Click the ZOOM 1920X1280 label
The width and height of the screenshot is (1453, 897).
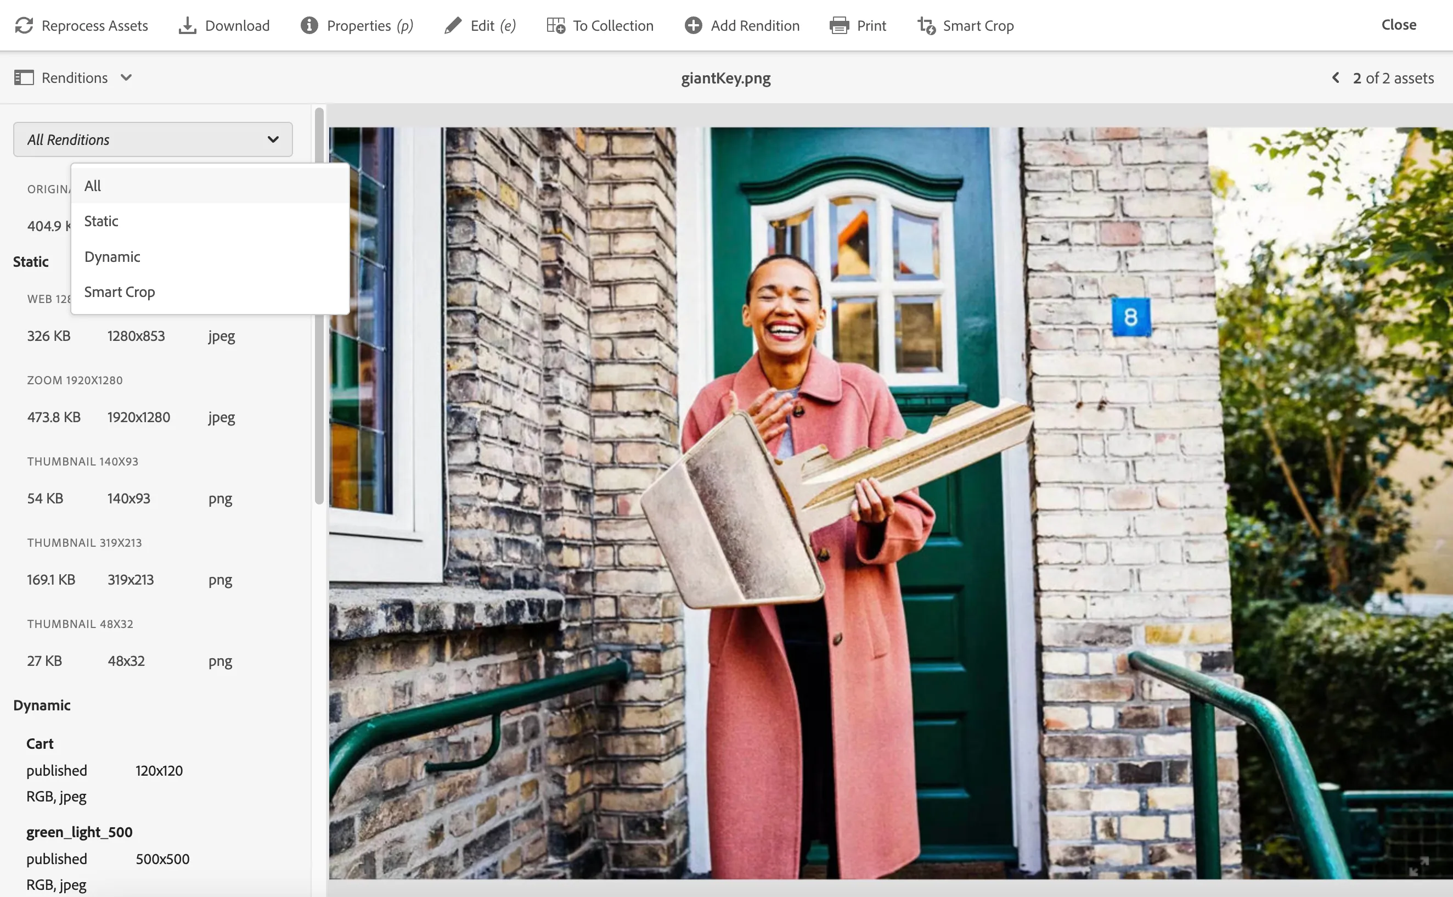coord(75,380)
